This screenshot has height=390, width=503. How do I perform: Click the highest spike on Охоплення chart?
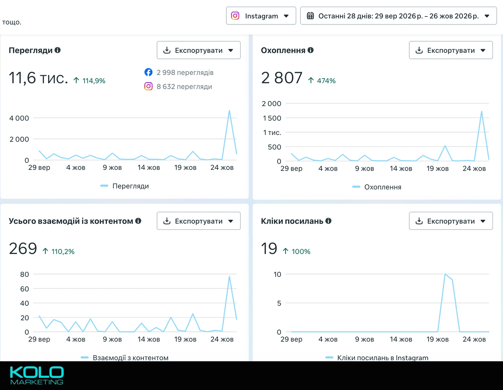pyautogui.click(x=481, y=111)
